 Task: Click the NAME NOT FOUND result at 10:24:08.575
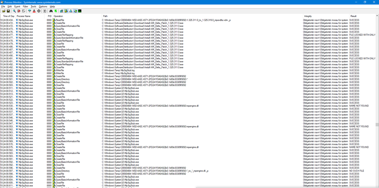pyautogui.click(x=359, y=147)
